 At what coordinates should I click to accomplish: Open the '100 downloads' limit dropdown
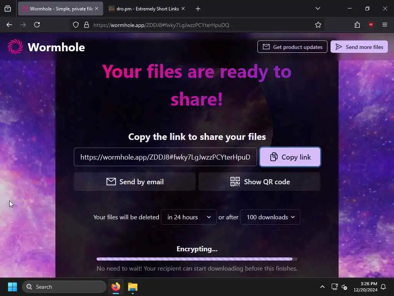(270, 217)
